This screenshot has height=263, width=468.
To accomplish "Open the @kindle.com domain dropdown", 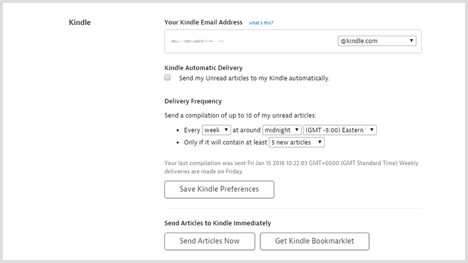I will (377, 41).
